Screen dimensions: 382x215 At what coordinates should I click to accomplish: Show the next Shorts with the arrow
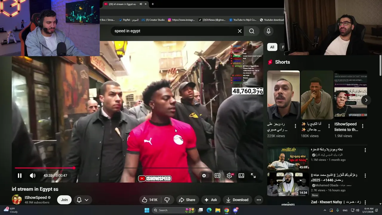coord(366,100)
